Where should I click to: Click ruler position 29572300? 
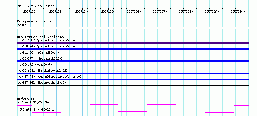pos(238,12)
